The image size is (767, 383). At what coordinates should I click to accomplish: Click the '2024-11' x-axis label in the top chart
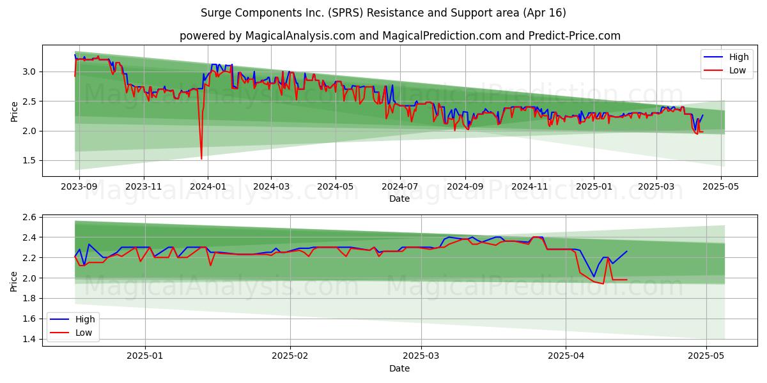[x=529, y=188]
